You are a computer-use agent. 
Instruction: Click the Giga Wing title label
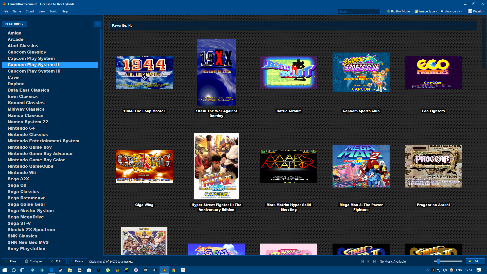click(x=144, y=205)
